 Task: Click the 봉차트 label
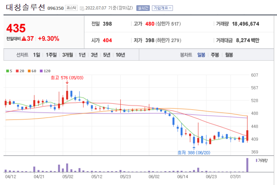coord(186,55)
